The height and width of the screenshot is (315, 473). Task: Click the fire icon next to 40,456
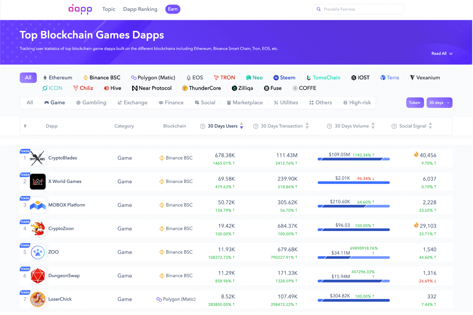click(x=416, y=155)
